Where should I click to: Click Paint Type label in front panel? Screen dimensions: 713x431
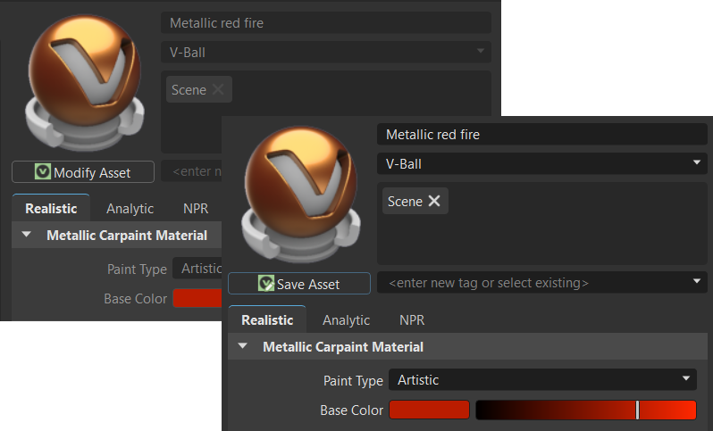click(x=353, y=381)
